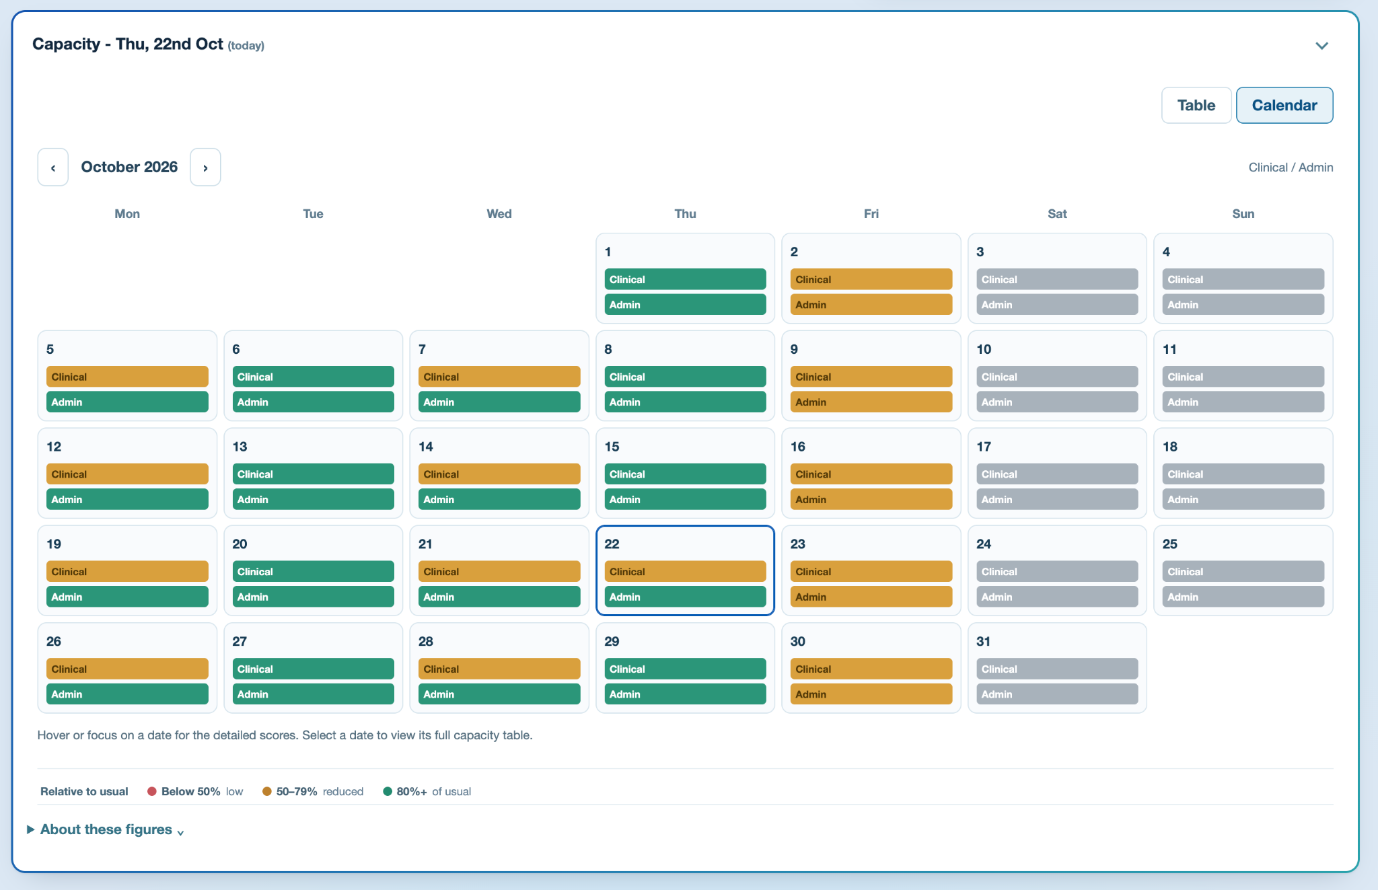Open October 24 date cell
Image resolution: width=1378 pixels, height=890 pixels.
[x=1057, y=570]
